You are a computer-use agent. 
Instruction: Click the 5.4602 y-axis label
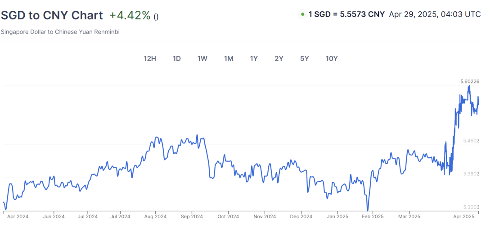pyautogui.click(x=472, y=140)
